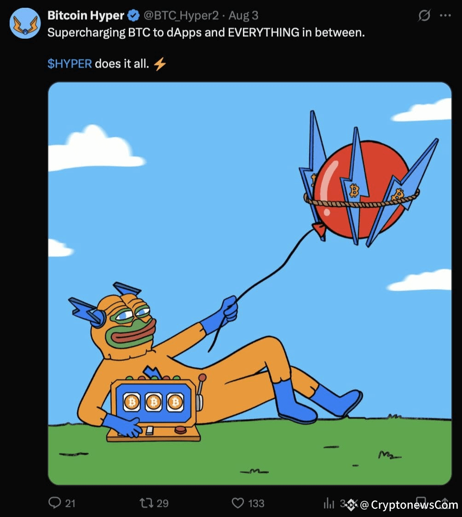Click the @CryptonewsCom watermark text
Image resolution: width=462 pixels, height=517 pixels.
pyautogui.click(x=409, y=505)
